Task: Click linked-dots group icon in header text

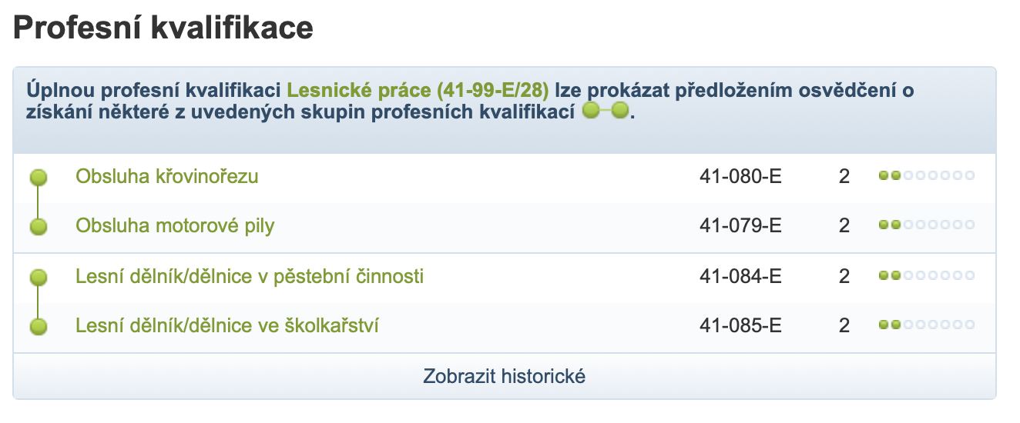Action: click(x=606, y=112)
